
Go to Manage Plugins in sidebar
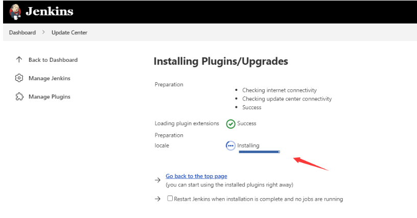click(50, 96)
